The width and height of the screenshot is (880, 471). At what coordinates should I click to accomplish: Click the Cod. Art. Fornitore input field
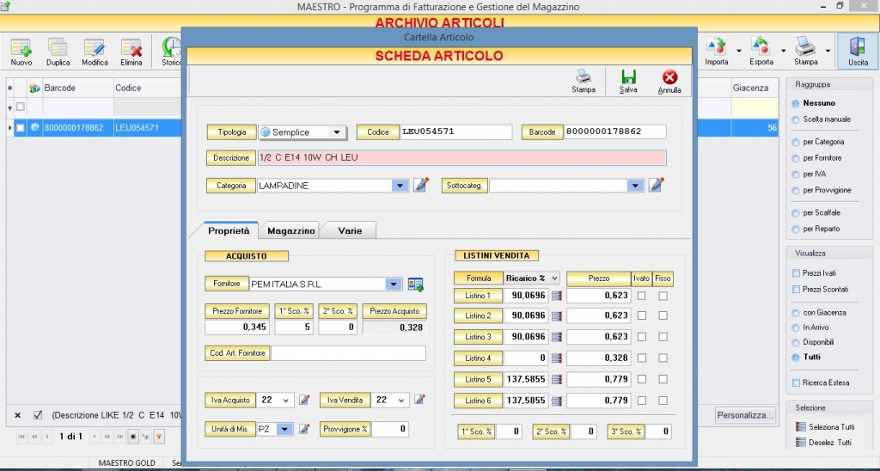348,353
